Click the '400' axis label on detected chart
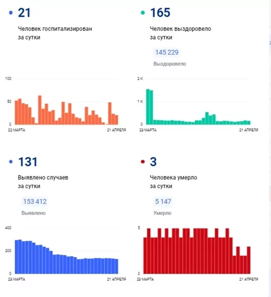Screen dimensions: 271x297 pos(8,228)
